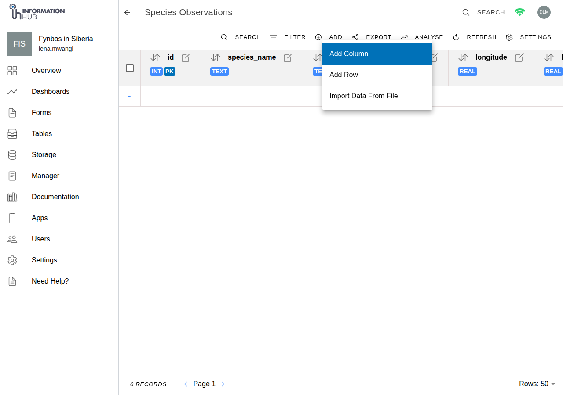563x395 pixels.
Task: Click the ANALYSE toolbar button
Action: 422,37
